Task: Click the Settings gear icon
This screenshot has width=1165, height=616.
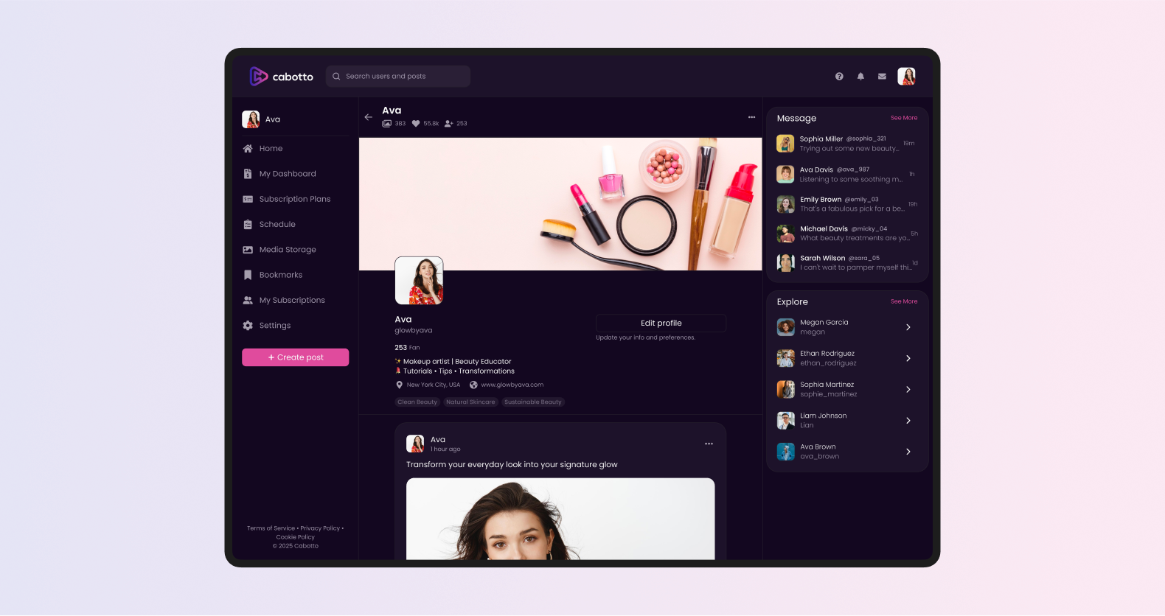Action: 248,326
